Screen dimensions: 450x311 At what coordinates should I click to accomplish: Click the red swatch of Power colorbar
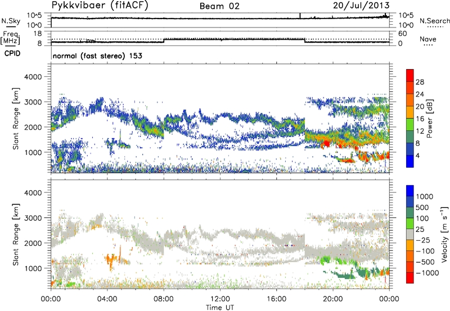pyautogui.click(x=410, y=76)
